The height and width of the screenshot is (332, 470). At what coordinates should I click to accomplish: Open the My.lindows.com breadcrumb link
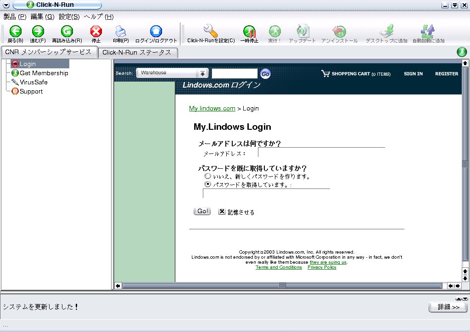pos(212,108)
